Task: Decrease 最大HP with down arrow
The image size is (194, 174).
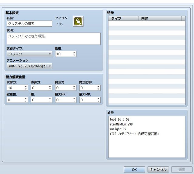Action: coord(74,101)
